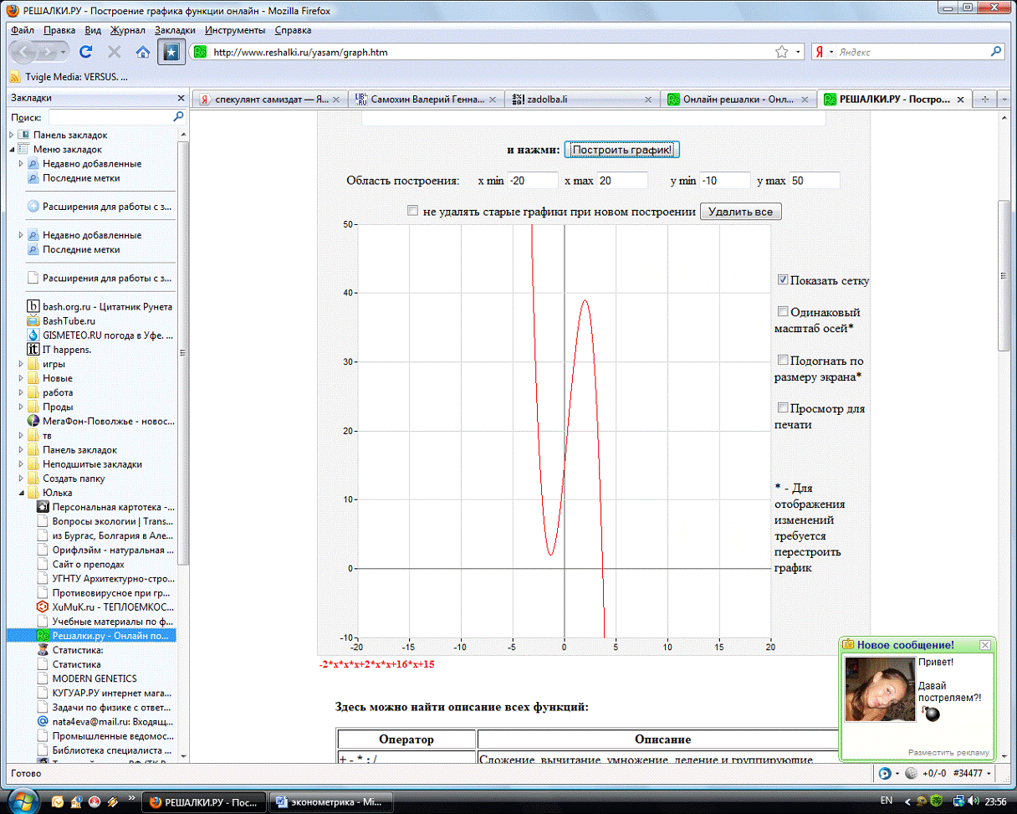Click the Firefox reload page icon
The width and height of the screenshot is (1017, 814).
pyautogui.click(x=85, y=52)
